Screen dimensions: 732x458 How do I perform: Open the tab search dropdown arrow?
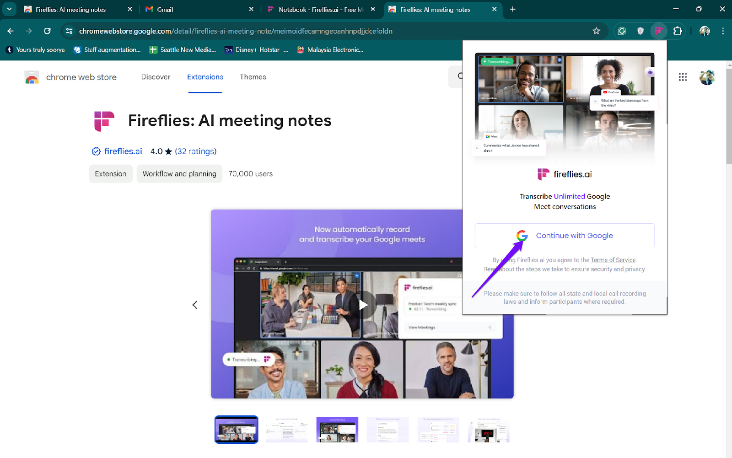pos(9,9)
